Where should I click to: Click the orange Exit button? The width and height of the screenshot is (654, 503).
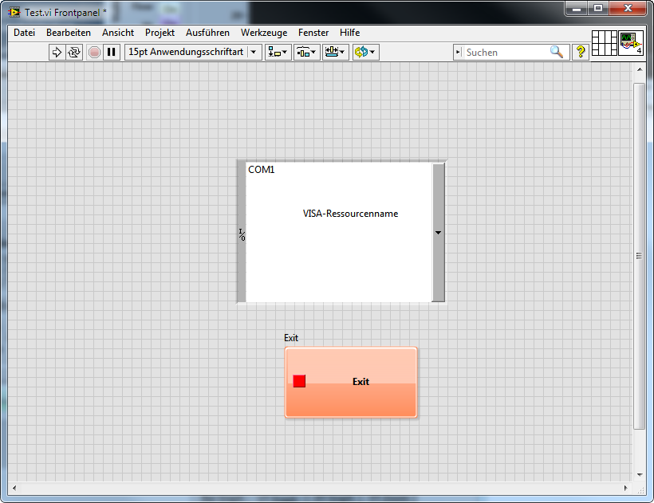(x=351, y=382)
